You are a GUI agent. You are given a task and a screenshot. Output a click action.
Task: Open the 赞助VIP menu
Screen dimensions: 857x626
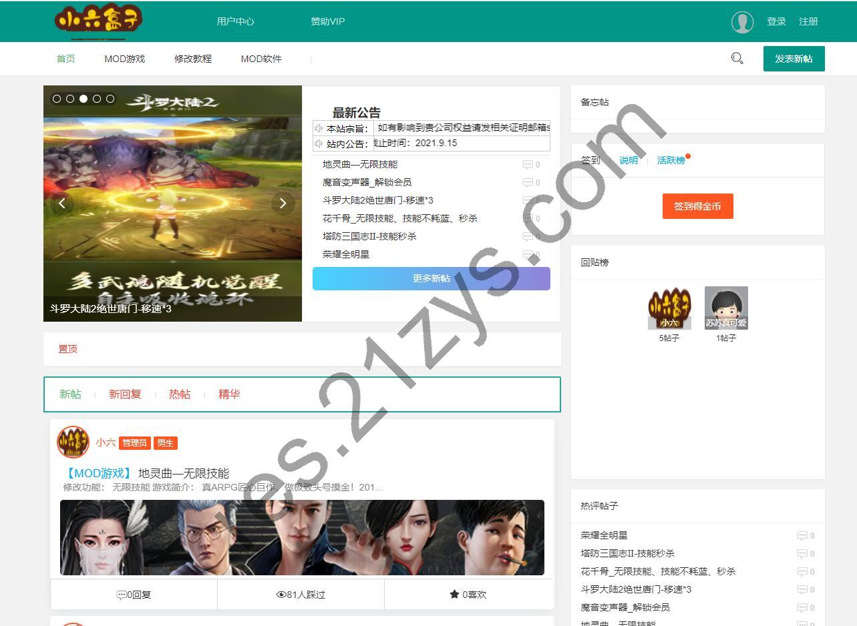(328, 21)
